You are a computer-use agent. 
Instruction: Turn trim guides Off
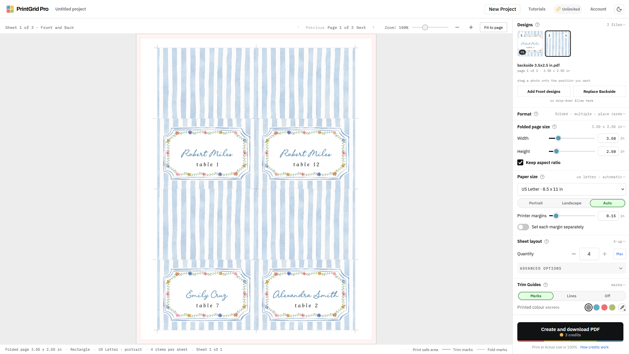click(607, 296)
